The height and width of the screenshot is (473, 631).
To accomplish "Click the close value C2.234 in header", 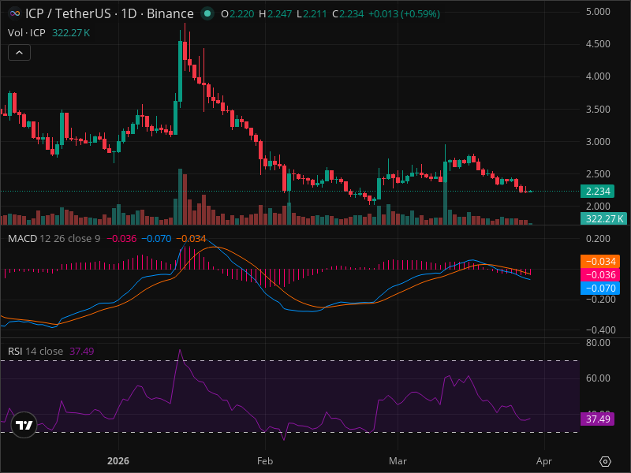I will click(x=348, y=14).
